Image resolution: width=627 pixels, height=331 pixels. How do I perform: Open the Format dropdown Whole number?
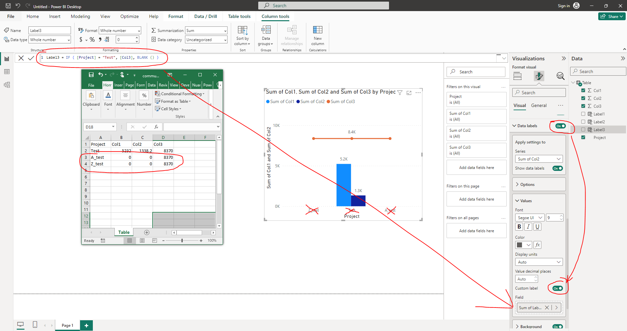coord(120,30)
